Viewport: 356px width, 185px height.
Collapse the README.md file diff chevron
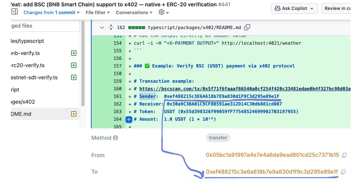coord(102,28)
